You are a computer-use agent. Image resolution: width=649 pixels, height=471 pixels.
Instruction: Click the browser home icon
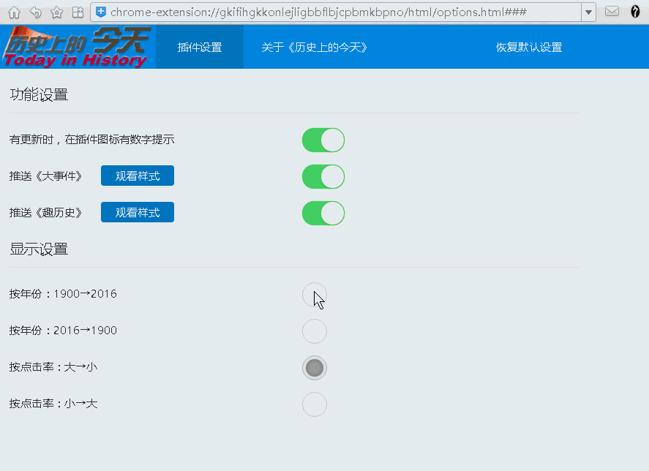tap(14, 12)
